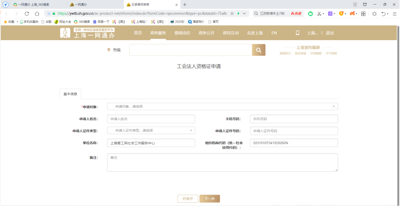Open 申请人证件类型 dropdown list
400x206 pixels.
click(x=151, y=131)
